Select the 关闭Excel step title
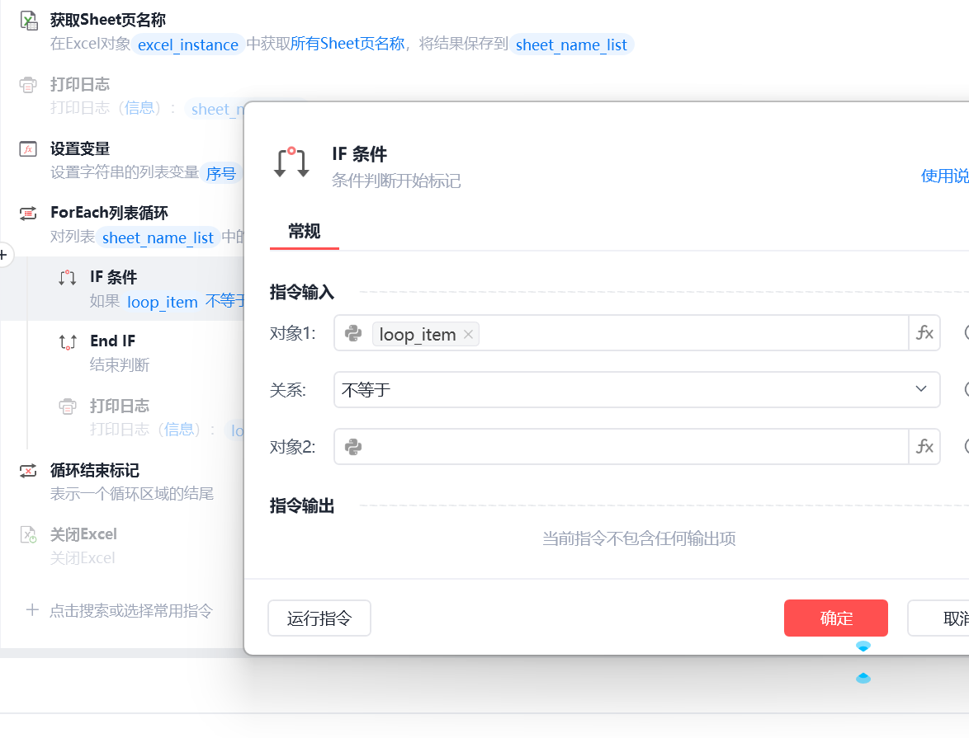 tap(83, 534)
